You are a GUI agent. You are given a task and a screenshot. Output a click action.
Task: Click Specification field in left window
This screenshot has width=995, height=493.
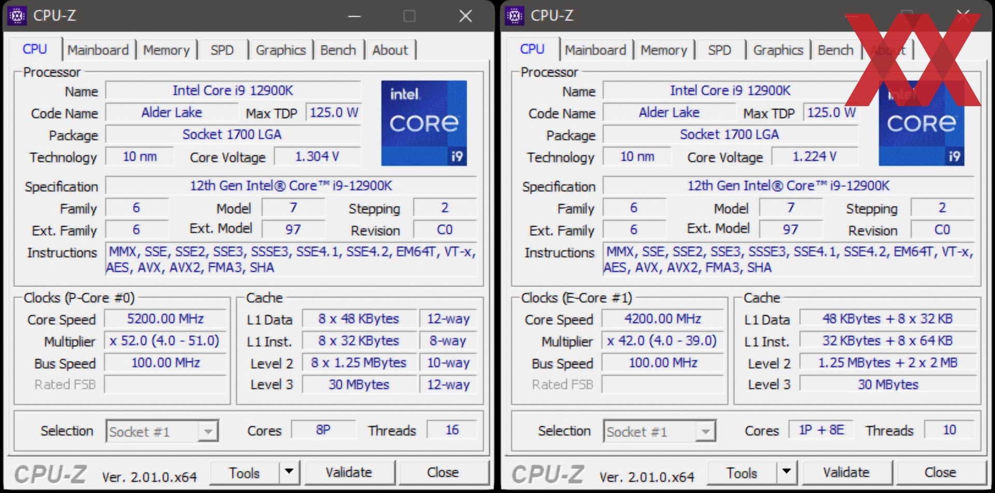coord(291,185)
